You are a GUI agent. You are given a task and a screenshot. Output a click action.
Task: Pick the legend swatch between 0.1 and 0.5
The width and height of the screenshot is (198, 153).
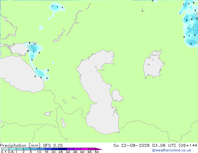click(5, 149)
